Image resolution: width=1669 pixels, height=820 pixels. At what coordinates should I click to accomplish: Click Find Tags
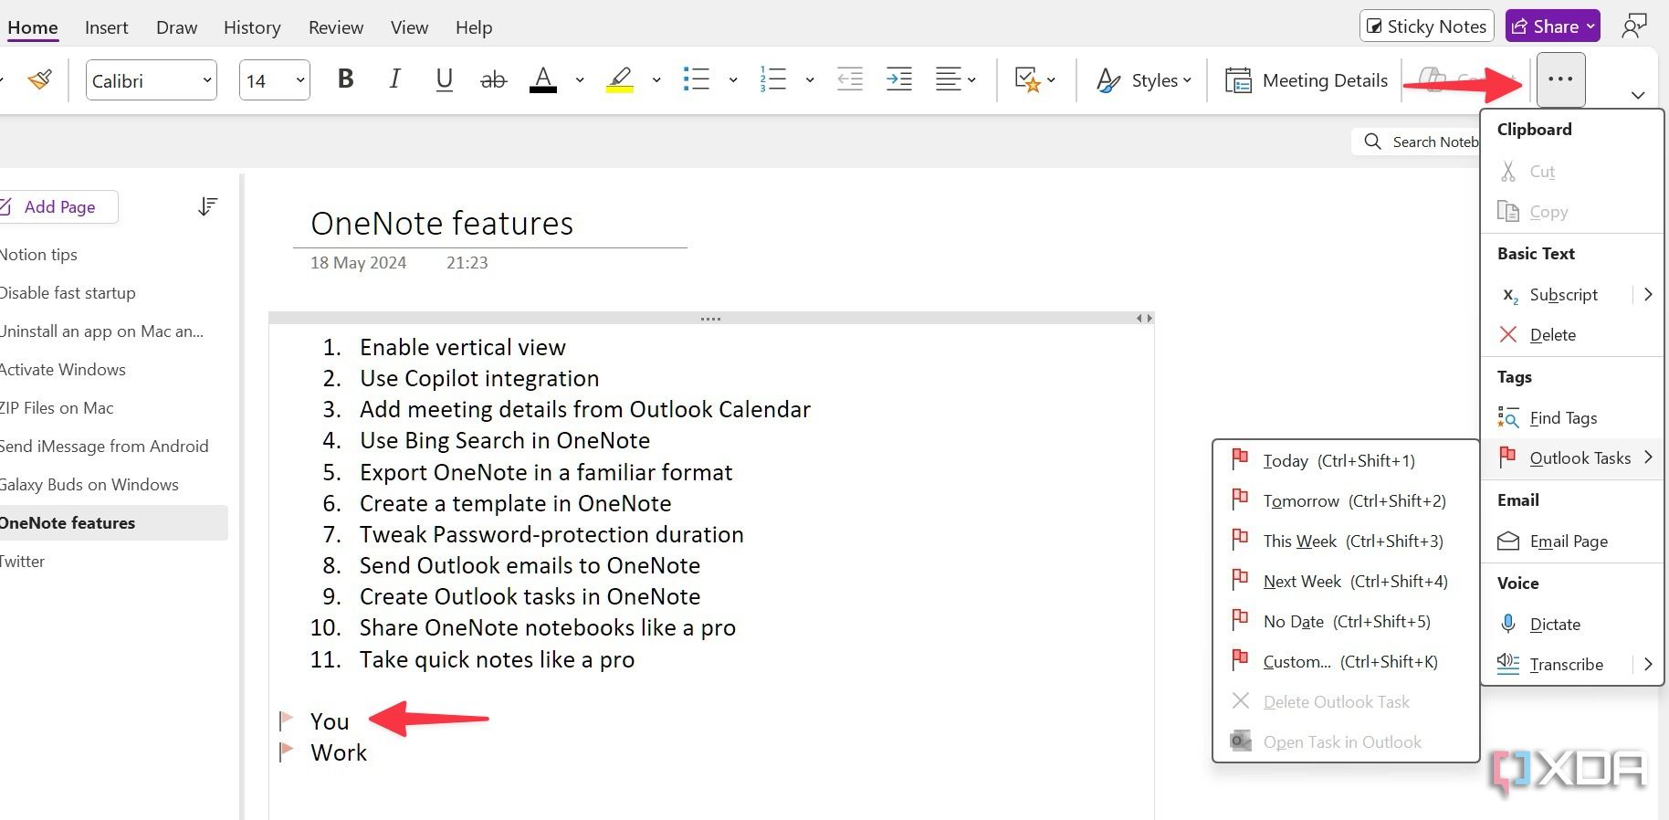click(x=1563, y=418)
